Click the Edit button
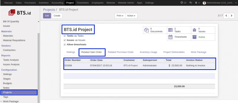Viewport: 238px width, 103px height. coord(47,16)
